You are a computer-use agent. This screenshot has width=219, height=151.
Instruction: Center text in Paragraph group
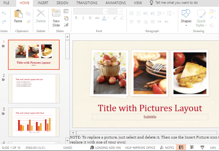[x=139, y=22]
